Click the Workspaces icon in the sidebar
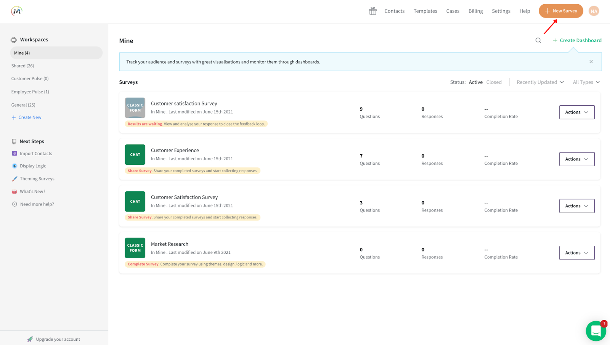 point(13,39)
